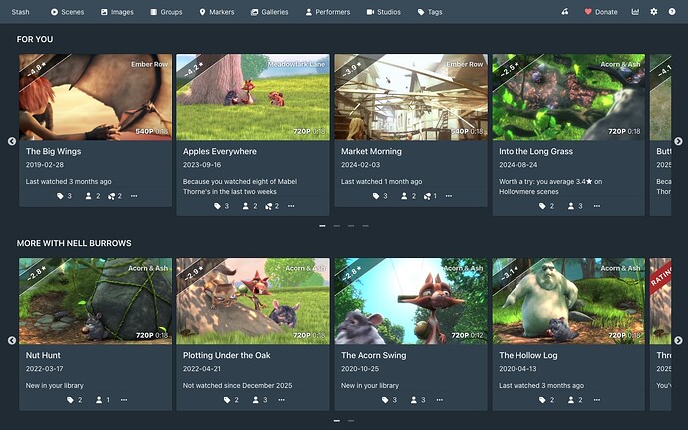Show tags on Nut Hunt card
Image resolution: width=688 pixels, height=430 pixels.
(74, 400)
